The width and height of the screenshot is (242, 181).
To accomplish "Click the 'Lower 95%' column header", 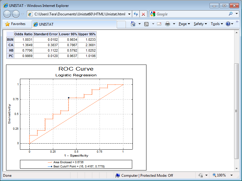I will point(68,34).
